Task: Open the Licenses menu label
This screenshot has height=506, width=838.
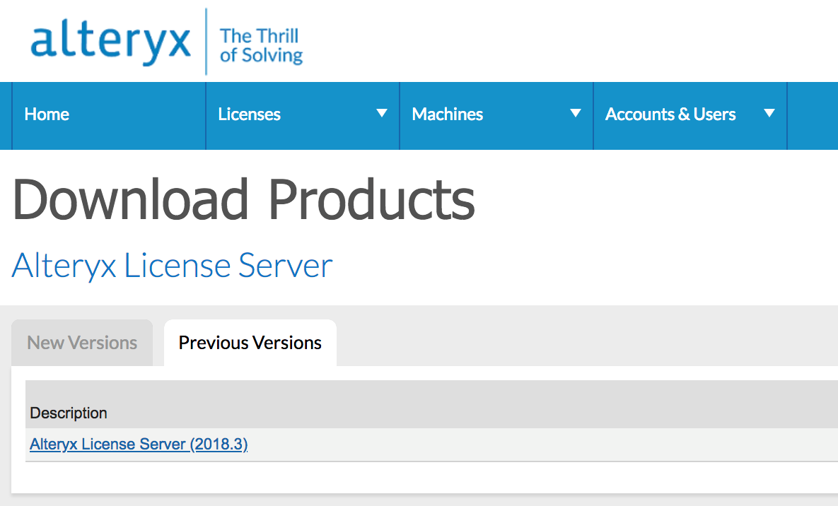Action: pos(249,114)
